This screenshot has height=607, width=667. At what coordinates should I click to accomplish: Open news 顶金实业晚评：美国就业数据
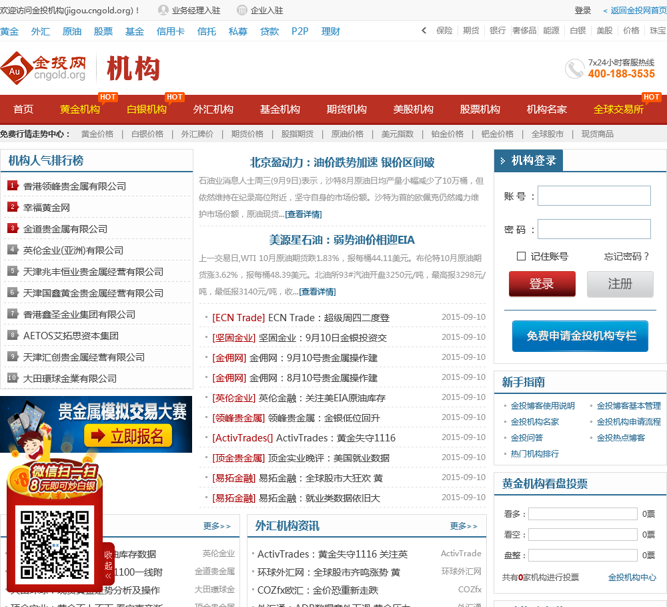[328, 458]
